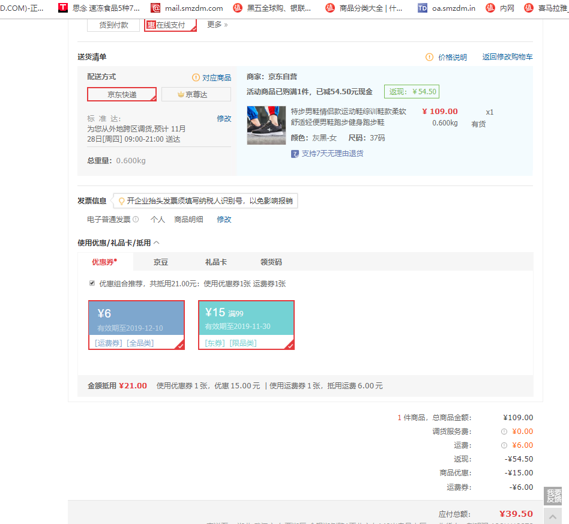Open oa.smzdm.in bookmark
The image size is (569, 524).
(447, 8)
